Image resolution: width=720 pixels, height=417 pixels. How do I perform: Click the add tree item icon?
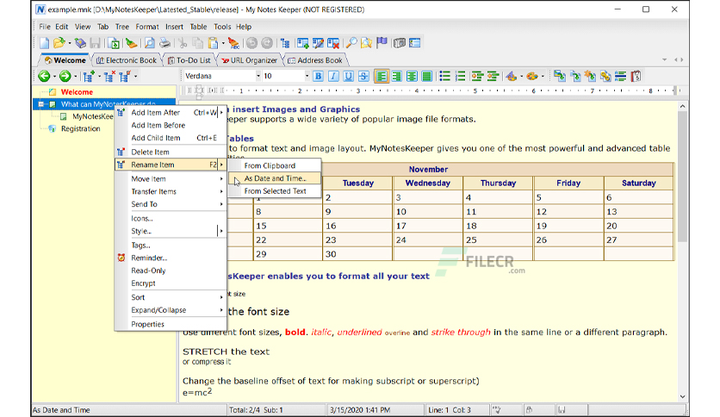(89, 77)
